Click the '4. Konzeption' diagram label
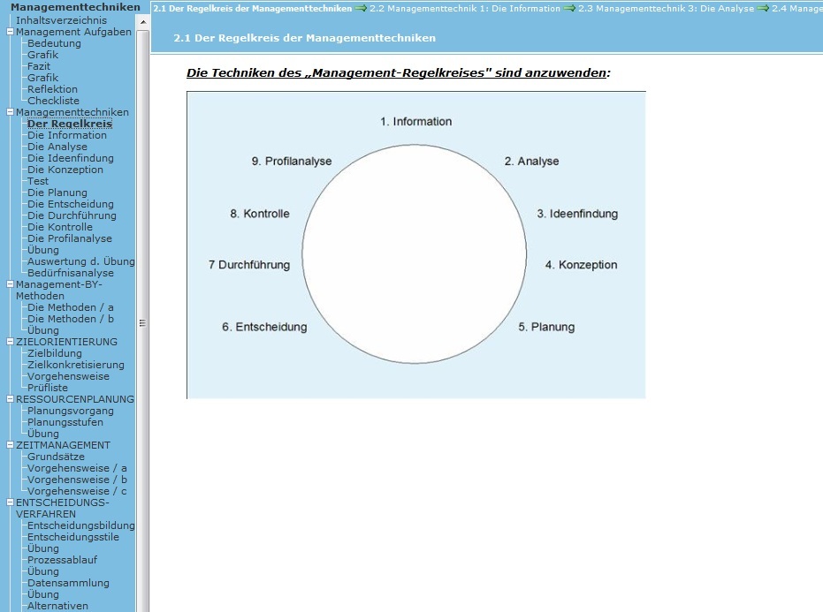823x612 pixels. [581, 265]
